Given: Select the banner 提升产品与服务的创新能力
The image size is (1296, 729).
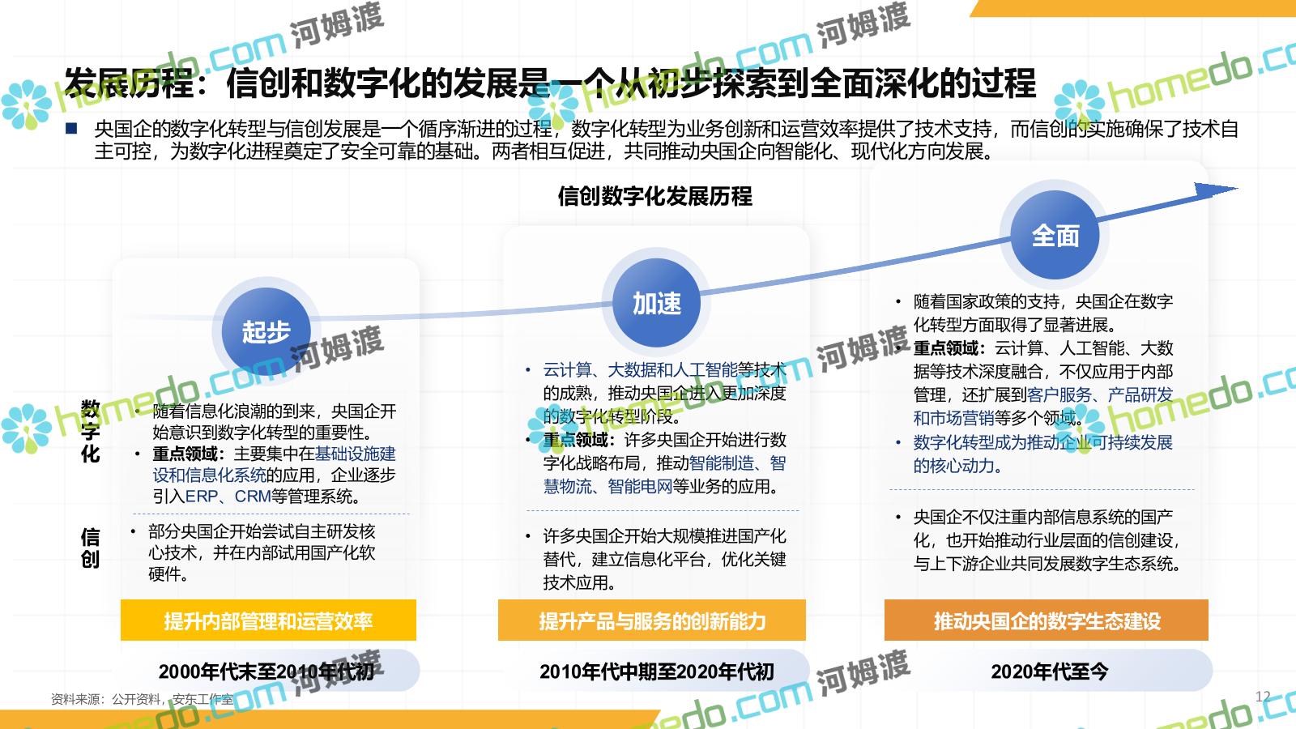Looking at the screenshot, I should point(652,620).
